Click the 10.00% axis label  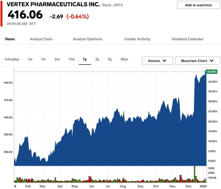pyautogui.click(x=213, y=141)
